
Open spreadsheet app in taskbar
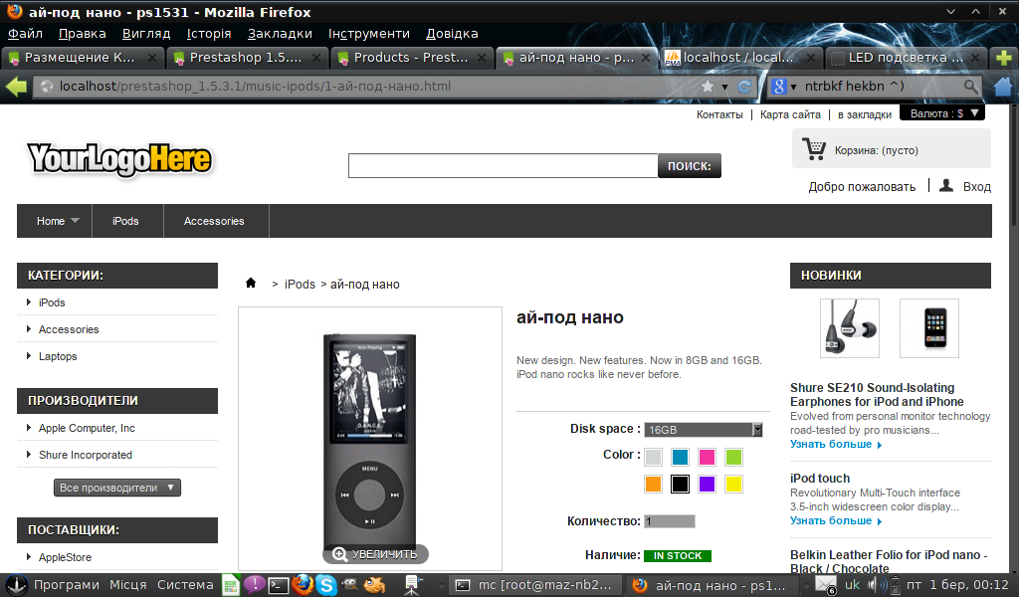pos(231,585)
